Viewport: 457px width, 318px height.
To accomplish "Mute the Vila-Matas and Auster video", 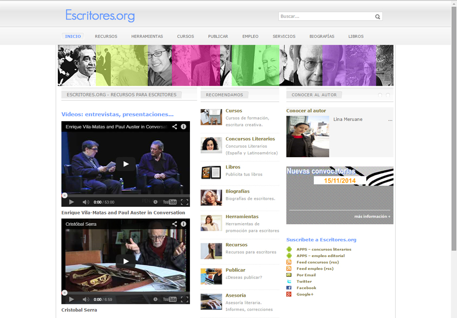I will click(x=86, y=202).
